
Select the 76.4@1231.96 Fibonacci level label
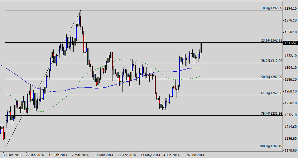(272, 113)
